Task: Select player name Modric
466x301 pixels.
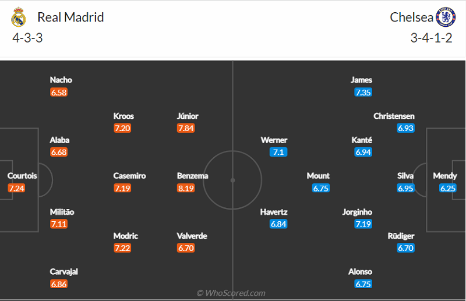Action: (125, 236)
